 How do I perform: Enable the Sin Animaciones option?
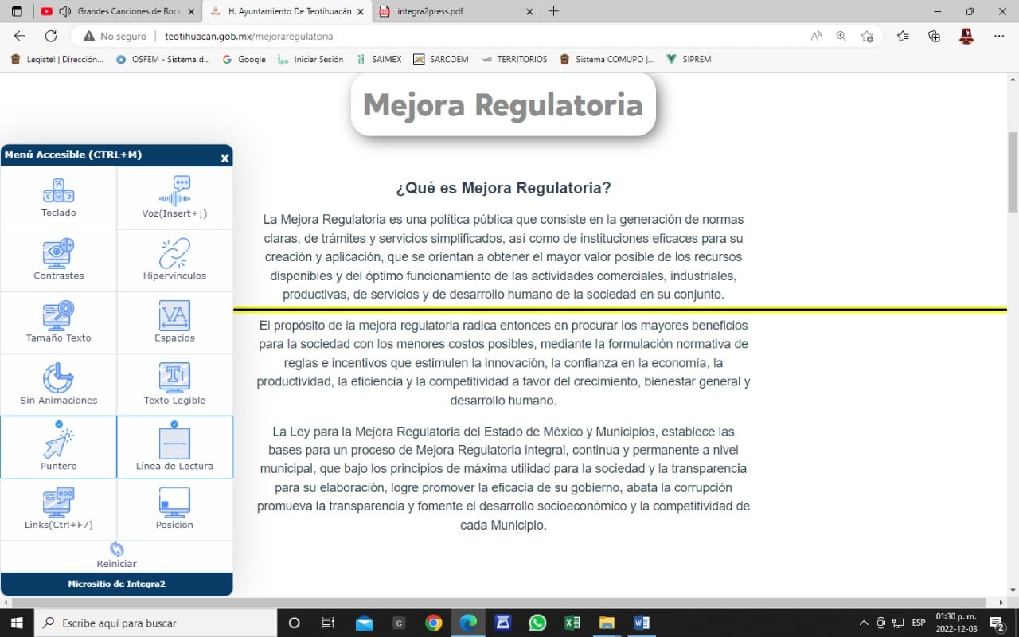pyautogui.click(x=59, y=385)
